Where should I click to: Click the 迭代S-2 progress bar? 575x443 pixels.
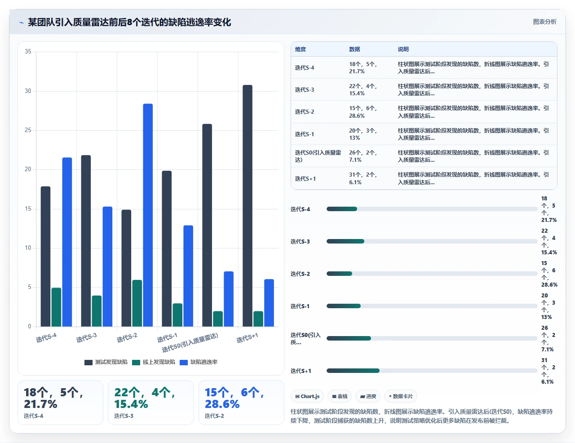click(432, 274)
